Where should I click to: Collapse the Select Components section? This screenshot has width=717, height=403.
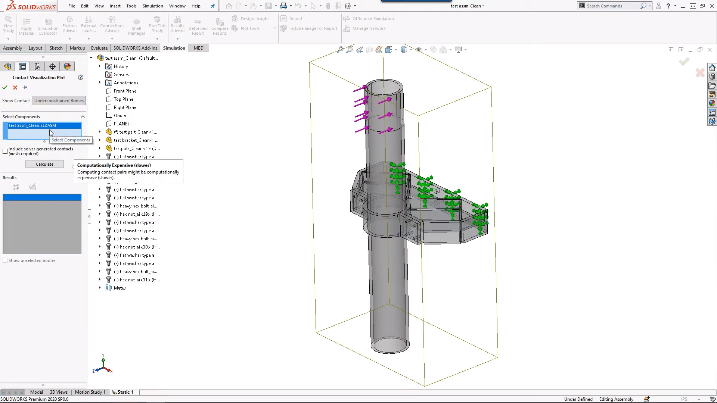83,116
